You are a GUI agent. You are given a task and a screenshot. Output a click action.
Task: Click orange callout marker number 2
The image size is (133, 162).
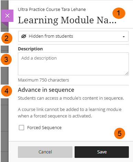point(7,38)
